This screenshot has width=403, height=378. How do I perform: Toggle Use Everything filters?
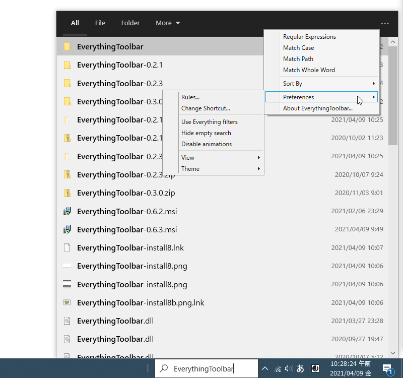click(213, 122)
